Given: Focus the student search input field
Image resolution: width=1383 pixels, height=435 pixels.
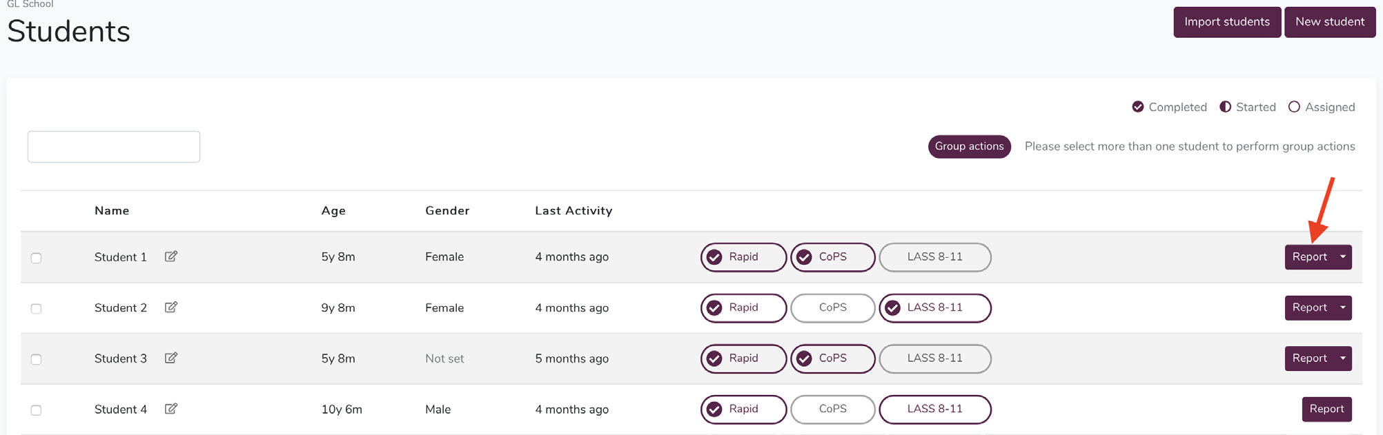Looking at the screenshot, I should tap(114, 147).
